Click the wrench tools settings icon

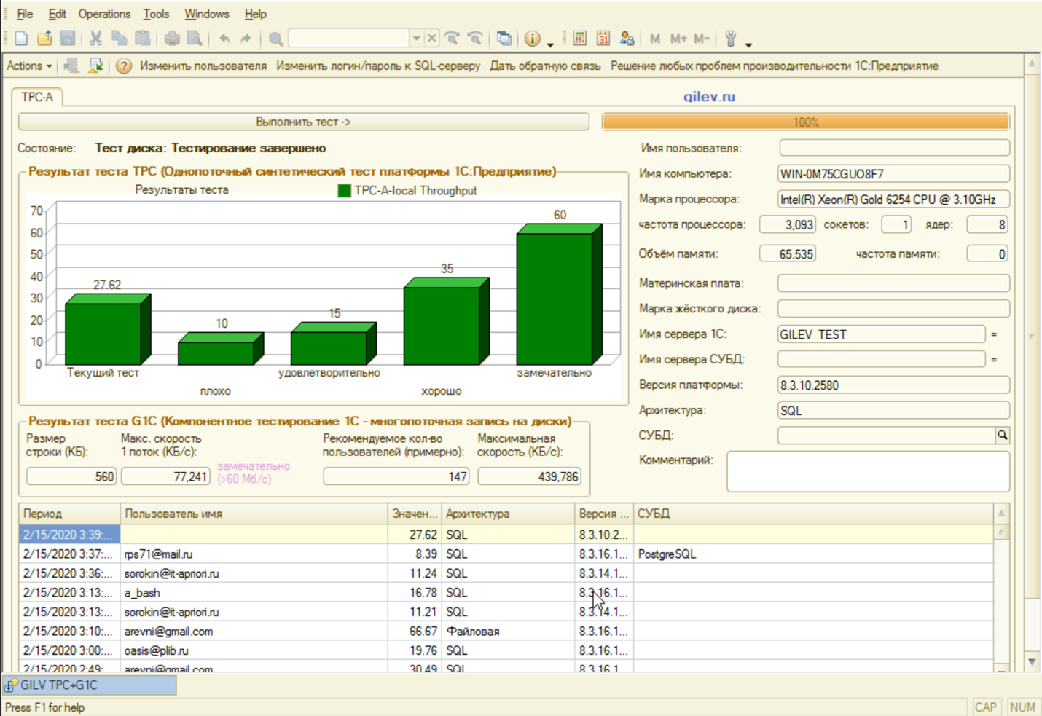tap(731, 39)
